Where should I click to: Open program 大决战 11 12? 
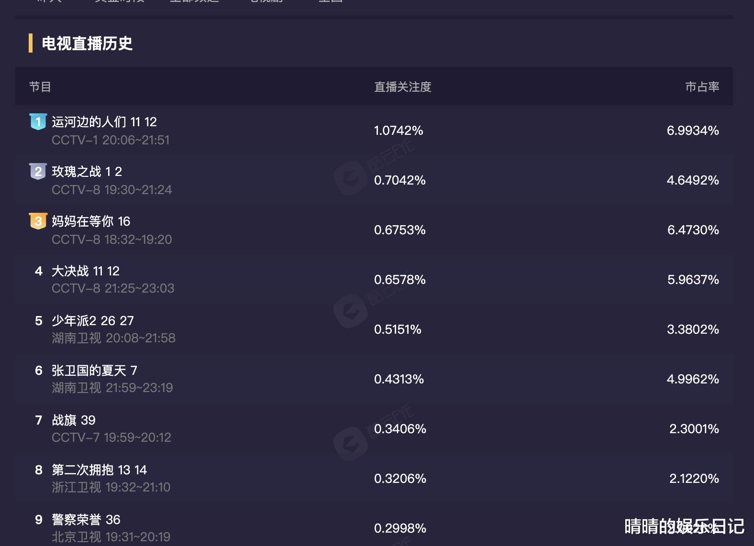tap(86, 271)
